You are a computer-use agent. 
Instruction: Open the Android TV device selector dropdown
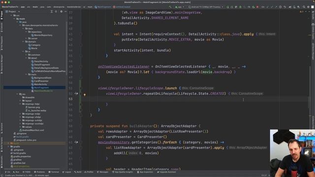point(206,7)
